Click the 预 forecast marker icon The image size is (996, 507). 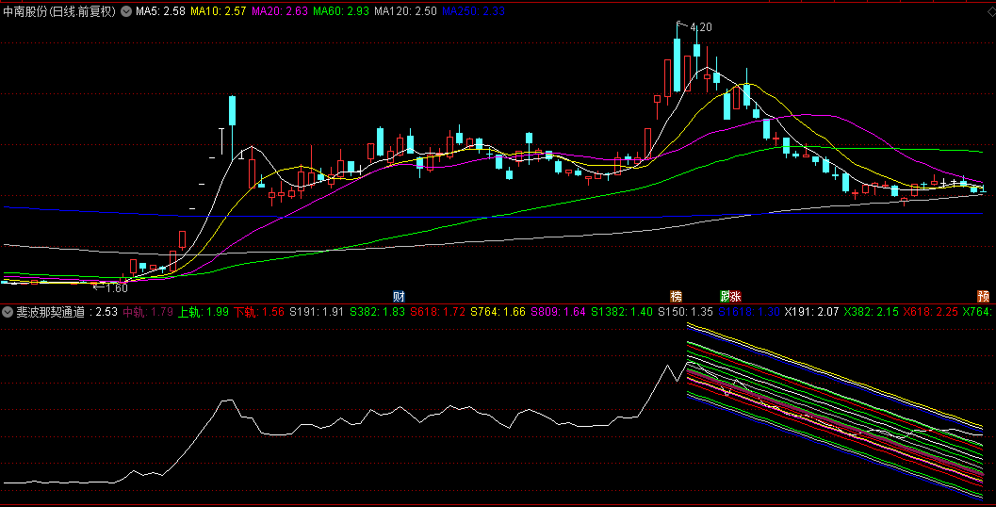[x=984, y=296]
